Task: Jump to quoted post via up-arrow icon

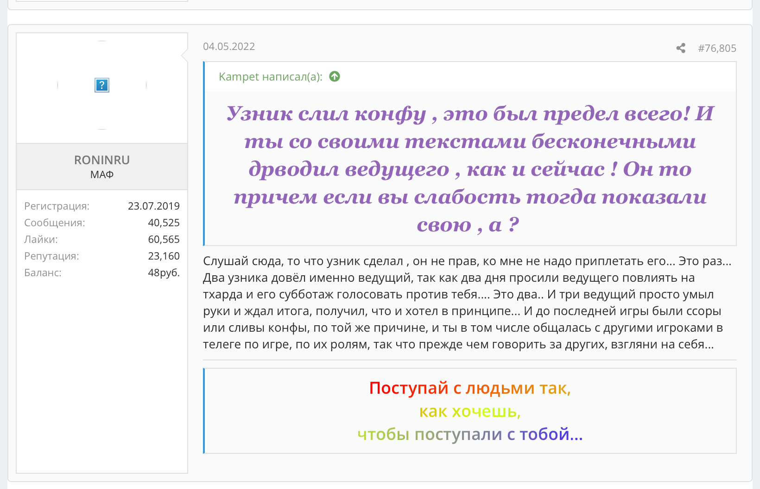Action: coord(335,76)
